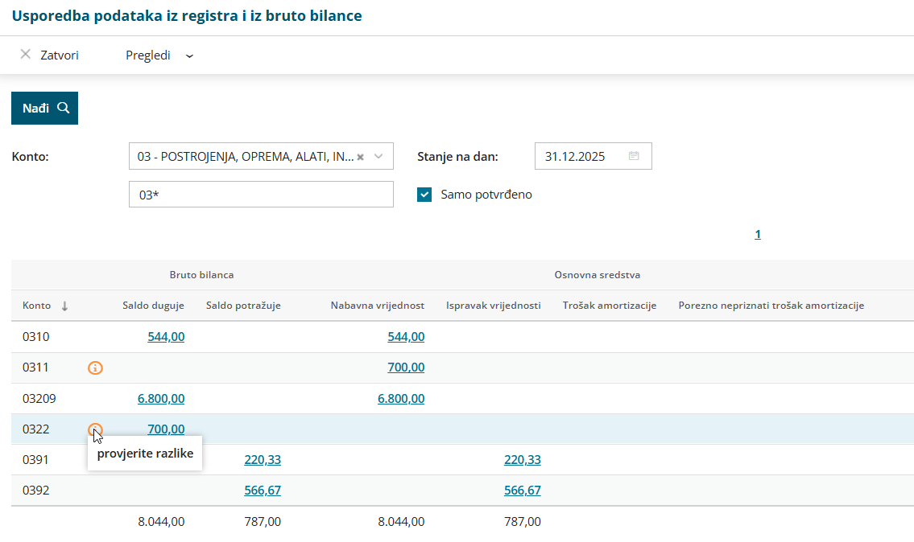Click the warning info icon on row 0311
The width and height of the screenshot is (914, 542).
click(95, 367)
